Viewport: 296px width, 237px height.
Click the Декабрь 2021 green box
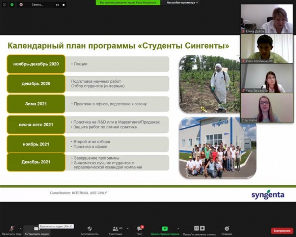pos(36,162)
